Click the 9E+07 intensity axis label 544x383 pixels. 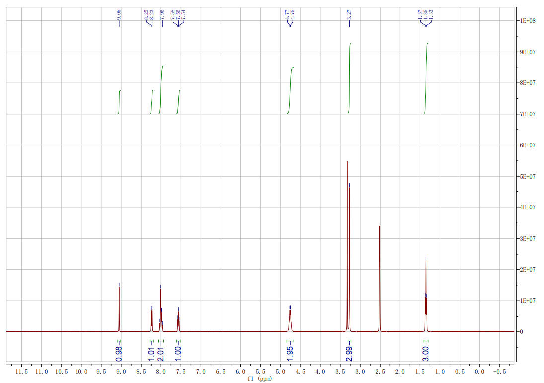(x=527, y=52)
